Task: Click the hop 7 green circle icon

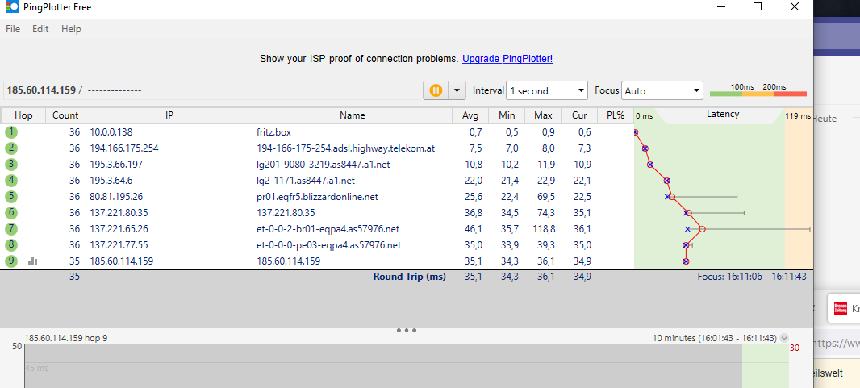Action: 11,228
